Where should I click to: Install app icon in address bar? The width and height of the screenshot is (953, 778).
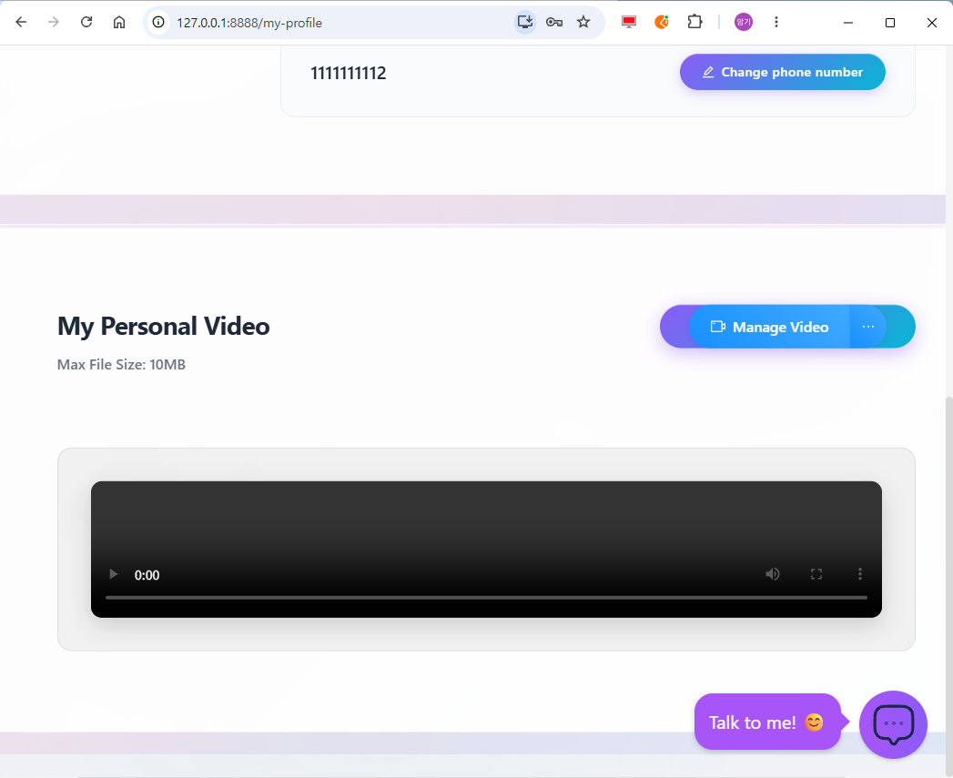(x=525, y=23)
